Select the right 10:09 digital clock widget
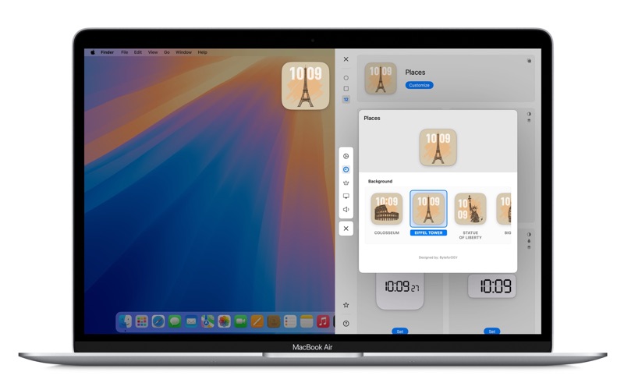 (x=492, y=285)
